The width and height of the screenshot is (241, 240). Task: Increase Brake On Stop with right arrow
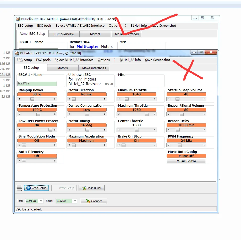pyautogui.click(x=155, y=145)
